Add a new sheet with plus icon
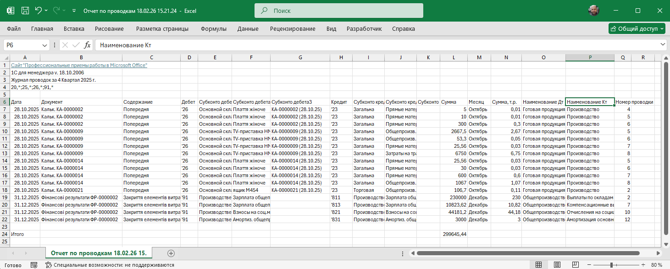670x269 pixels. click(x=171, y=253)
